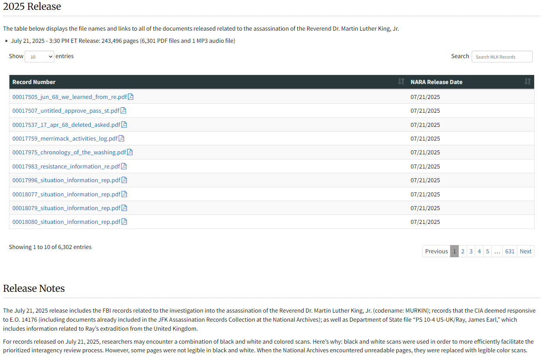This screenshot has width=542, height=357.
Task: Open 00017996_situation_information_rep.pdf link
Action: (x=66, y=180)
